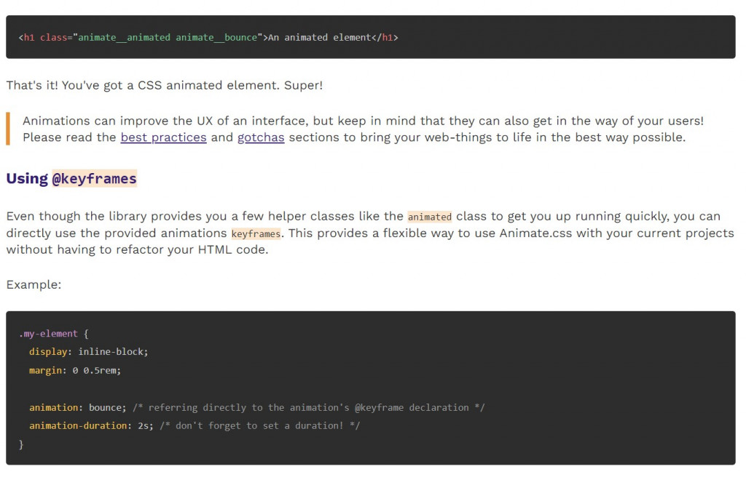The image size is (746, 477).
Task: Open the "best practices" link
Action: click(163, 137)
